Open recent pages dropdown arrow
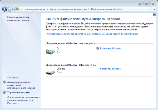The height and width of the screenshot is (110, 158). pos(14,9)
